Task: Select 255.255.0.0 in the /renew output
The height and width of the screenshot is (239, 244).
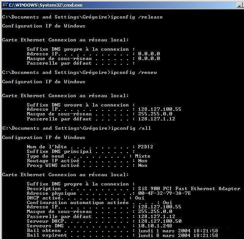Action: pos(155,114)
